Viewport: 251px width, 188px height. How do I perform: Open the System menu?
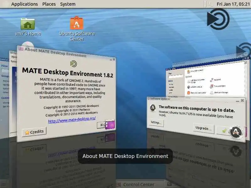click(x=68, y=4)
